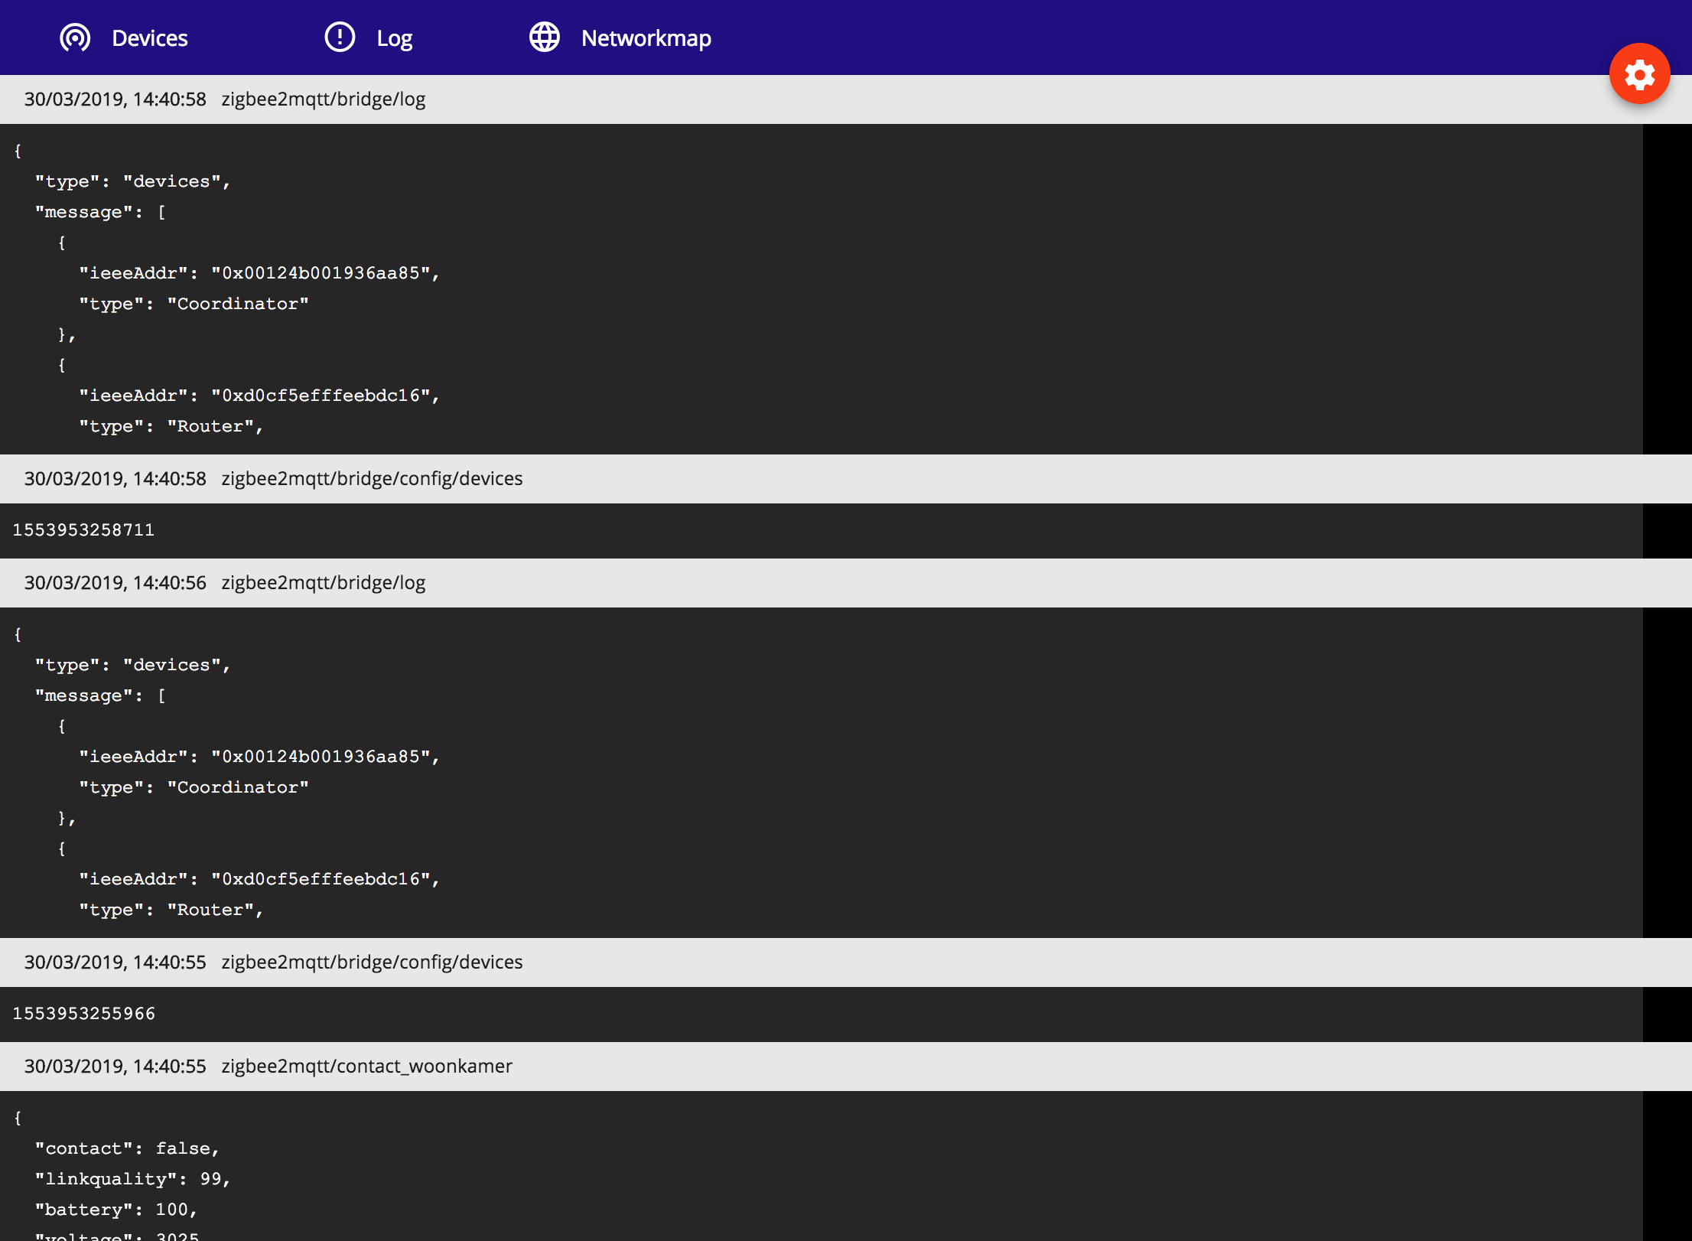1692x1241 pixels.
Task: Click the Log exclamation icon
Action: (x=340, y=37)
